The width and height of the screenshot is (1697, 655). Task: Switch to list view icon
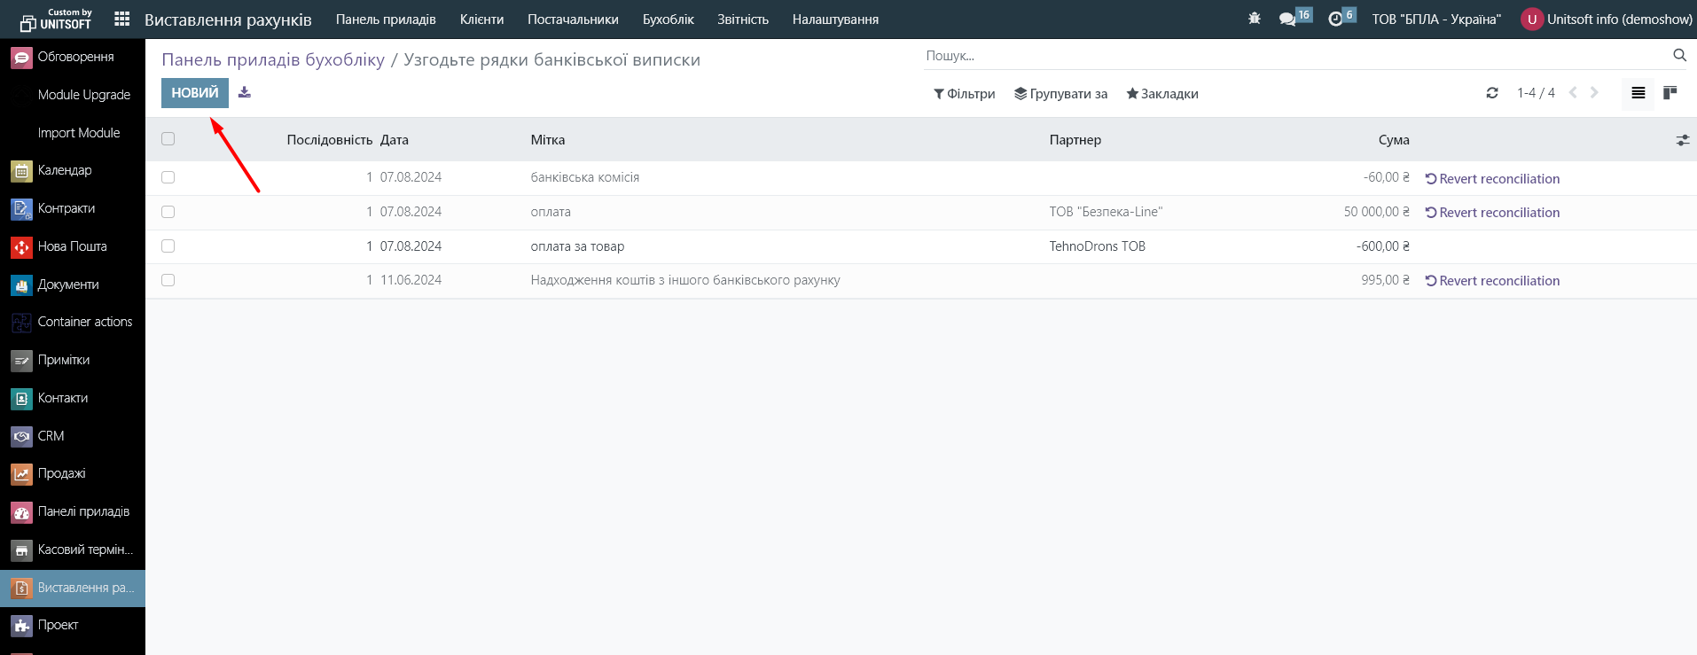[1638, 93]
